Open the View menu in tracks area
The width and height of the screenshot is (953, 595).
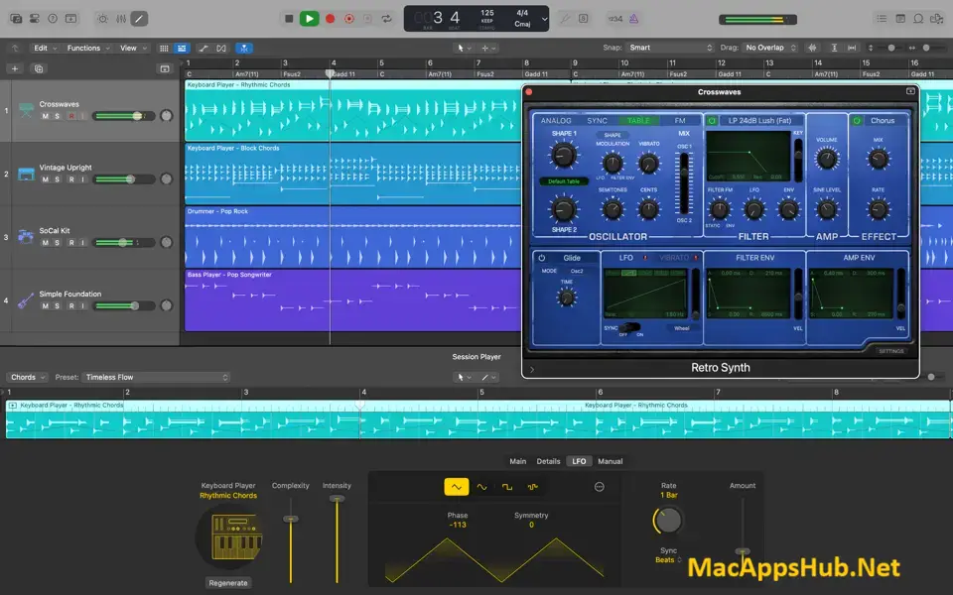[132, 48]
